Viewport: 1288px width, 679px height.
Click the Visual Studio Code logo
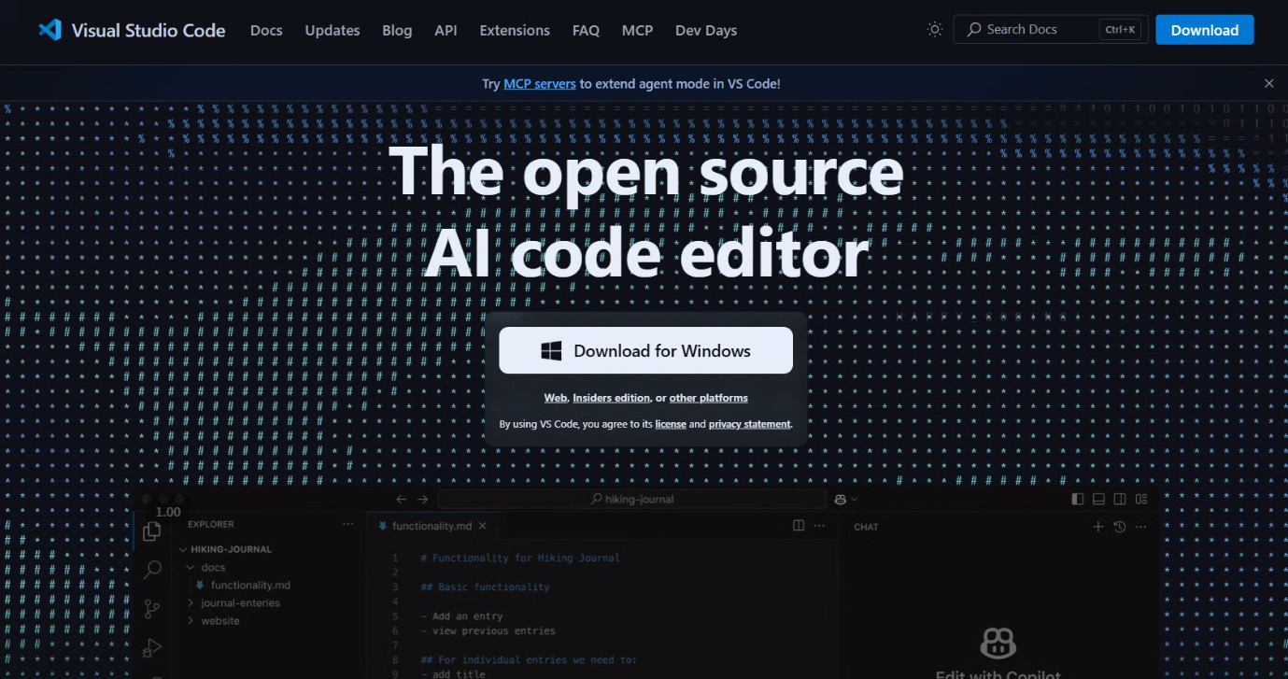coord(132,30)
